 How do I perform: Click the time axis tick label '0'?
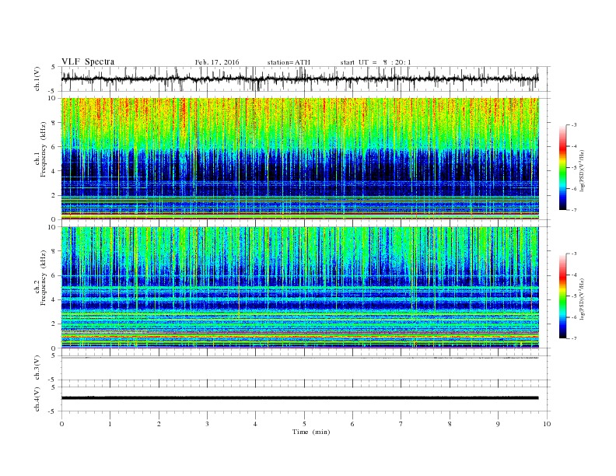(61, 424)
